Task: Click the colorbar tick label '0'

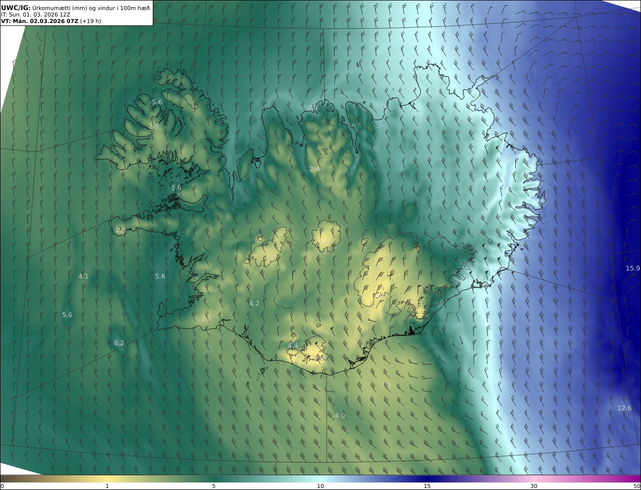Action: [x=2, y=486]
